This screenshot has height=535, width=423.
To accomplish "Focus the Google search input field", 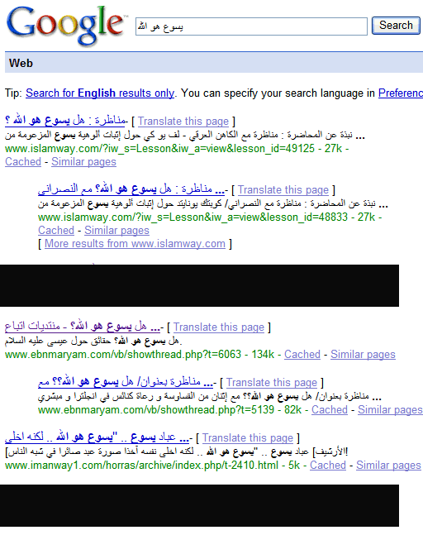I will (x=251, y=26).
